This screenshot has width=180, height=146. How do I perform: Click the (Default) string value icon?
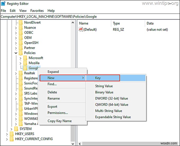point(81,29)
